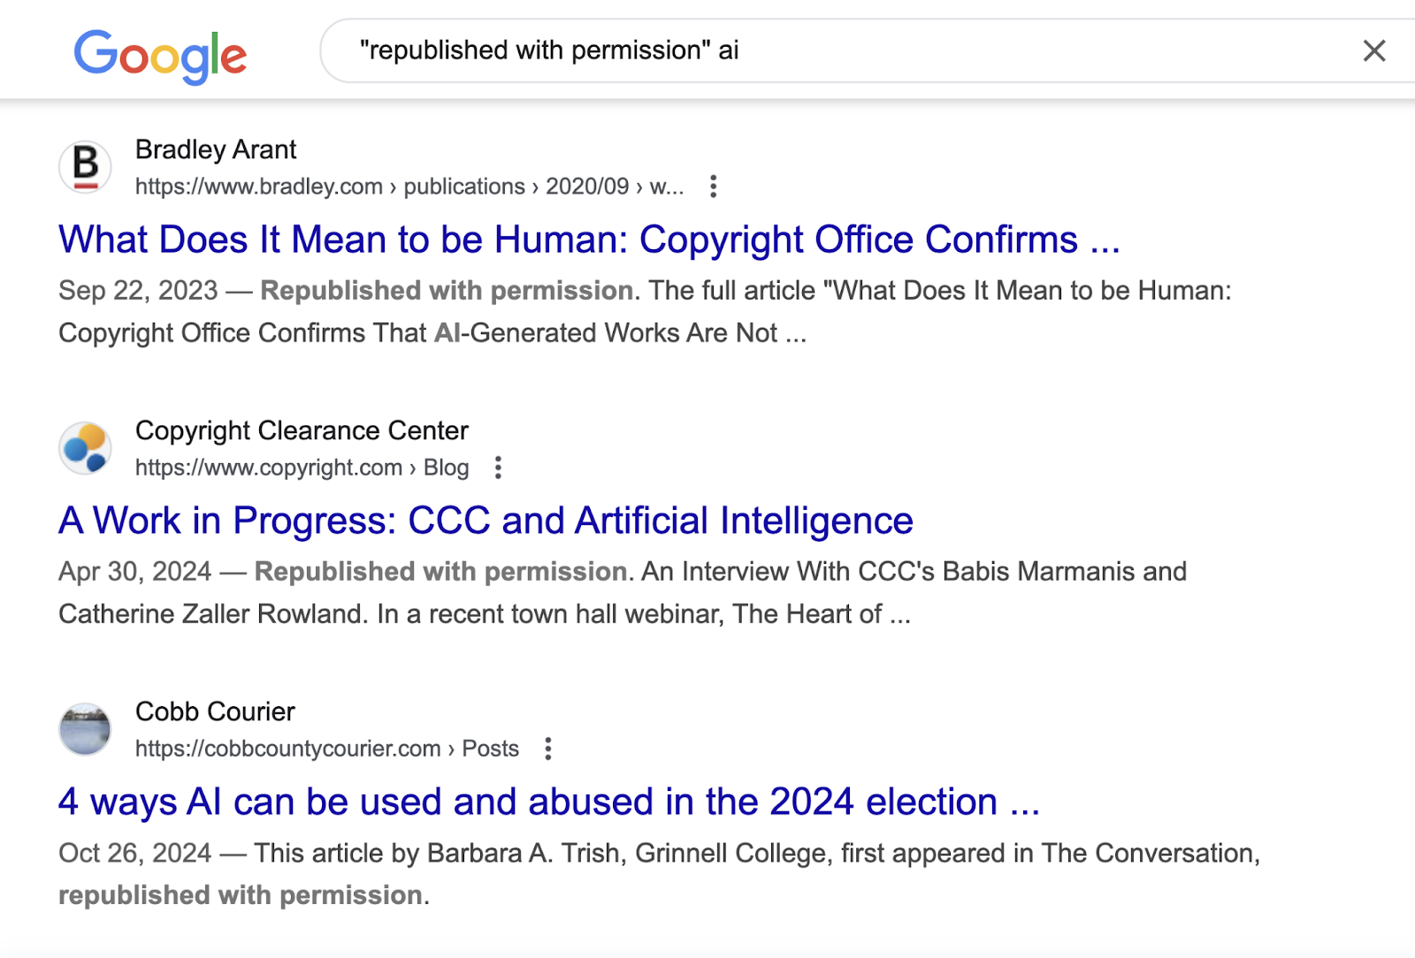Open the three-dot menu for the Bradley Arant result
The height and width of the screenshot is (958, 1415).
pyautogui.click(x=713, y=186)
